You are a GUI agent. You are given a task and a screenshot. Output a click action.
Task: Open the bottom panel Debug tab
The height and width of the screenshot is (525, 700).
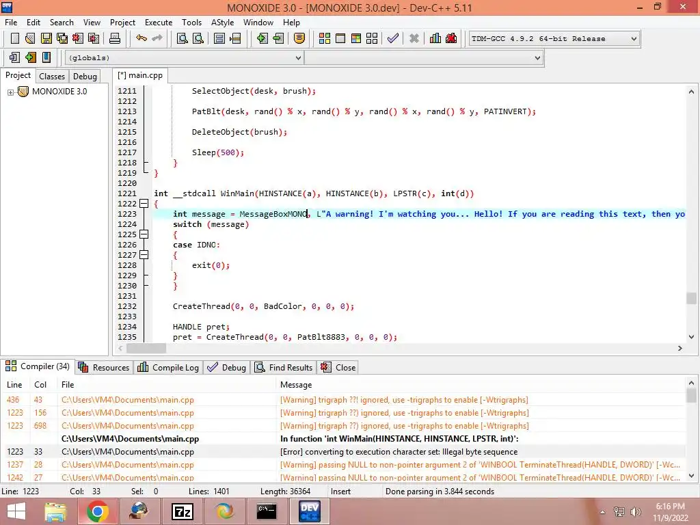point(227,367)
